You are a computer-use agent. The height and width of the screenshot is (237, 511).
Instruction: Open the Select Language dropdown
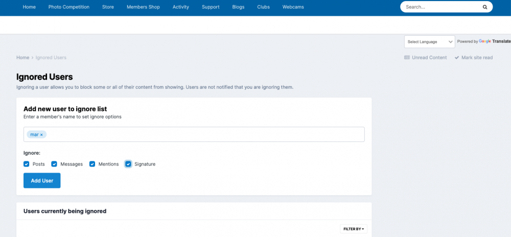click(429, 42)
